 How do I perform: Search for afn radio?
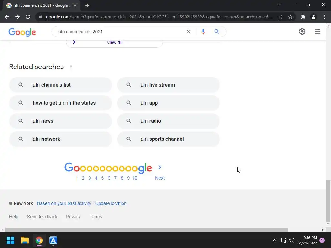point(168,121)
